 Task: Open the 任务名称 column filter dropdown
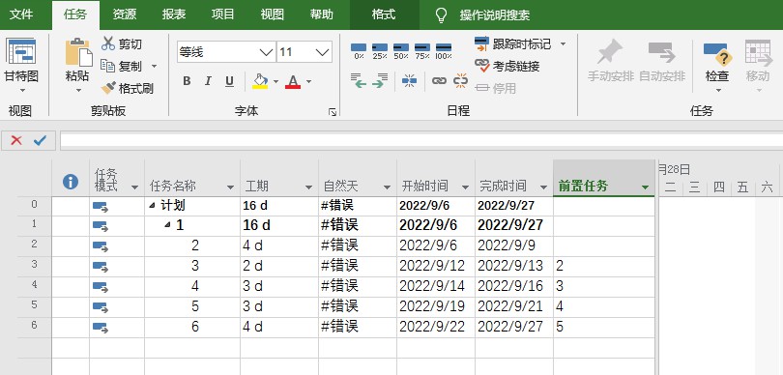pyautogui.click(x=230, y=187)
